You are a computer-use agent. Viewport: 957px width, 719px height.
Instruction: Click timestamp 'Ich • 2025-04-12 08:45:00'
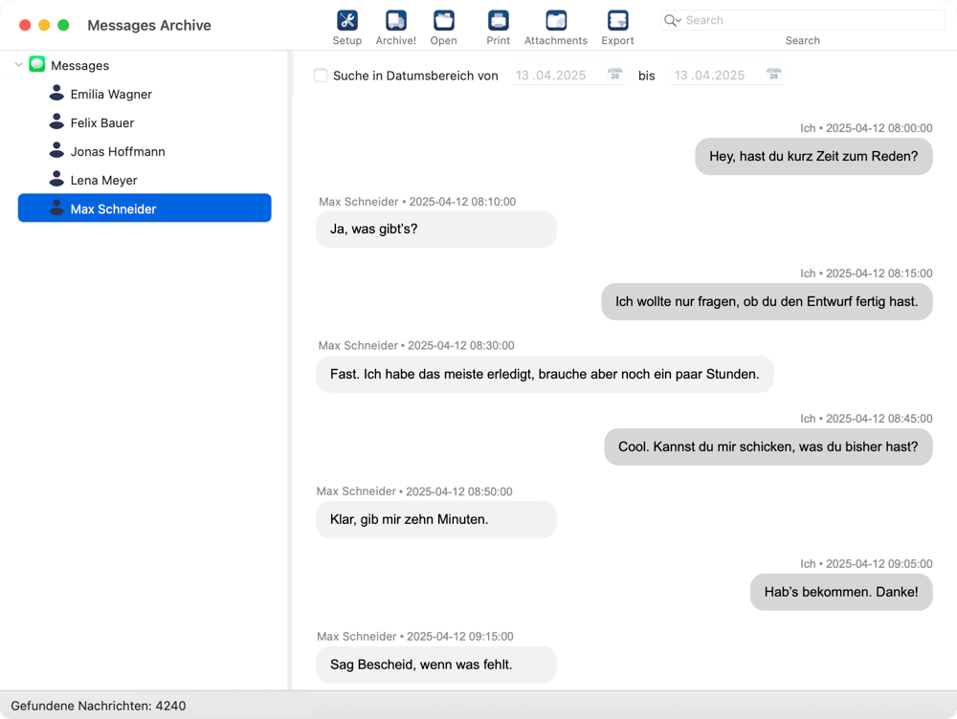866,419
